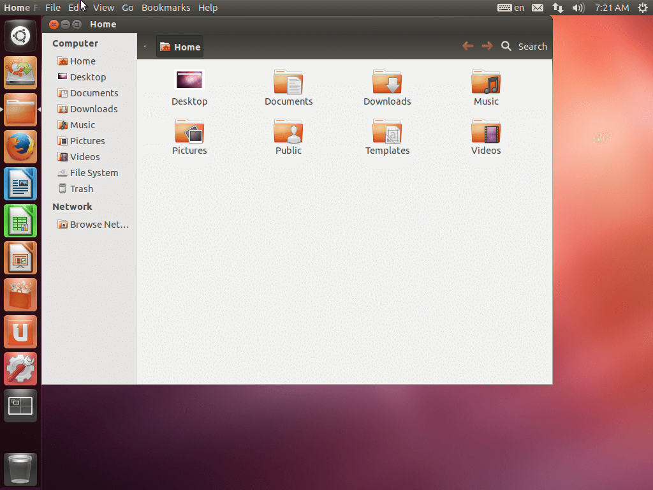Open the Desktop folder icon in main view

coord(189,80)
